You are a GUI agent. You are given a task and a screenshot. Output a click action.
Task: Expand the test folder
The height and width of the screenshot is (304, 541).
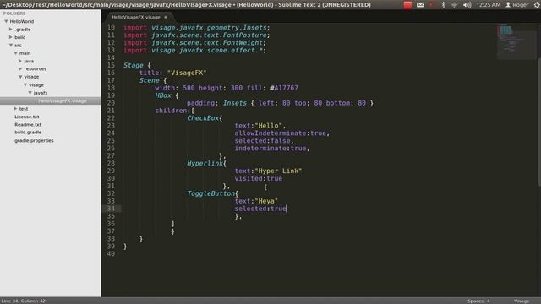pyautogui.click(x=15, y=109)
